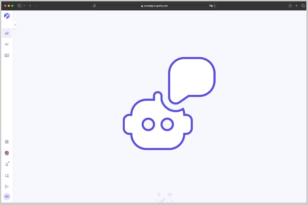Open the bar chart dashboard icon
The width and height of the screenshot is (308, 205).
[x=7, y=33]
